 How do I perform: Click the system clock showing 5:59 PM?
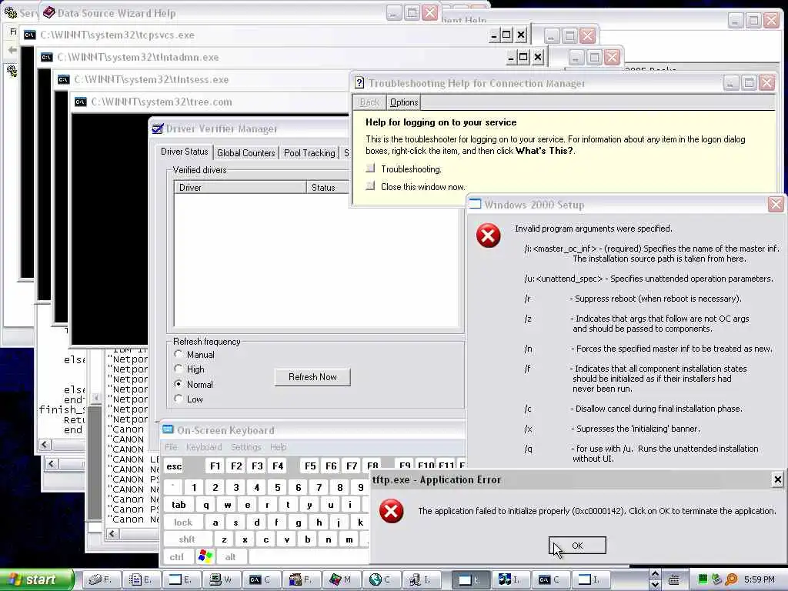click(759, 579)
